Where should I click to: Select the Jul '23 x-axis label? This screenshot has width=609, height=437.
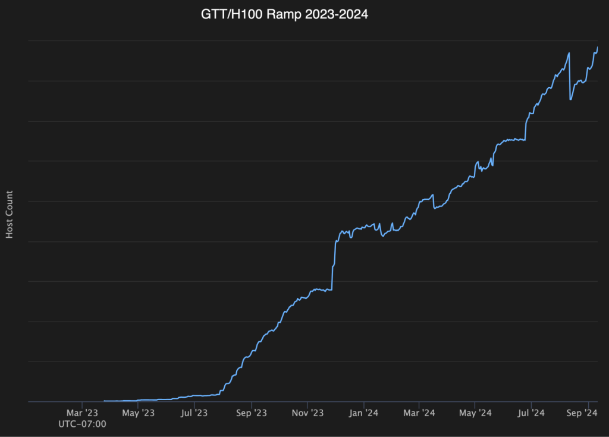(x=194, y=413)
